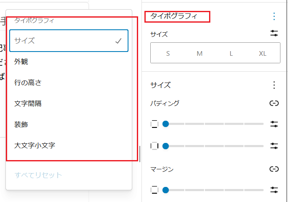Screen dimensions: 288x202
Task: Click the すべてリセット button
Action: pos(38,175)
